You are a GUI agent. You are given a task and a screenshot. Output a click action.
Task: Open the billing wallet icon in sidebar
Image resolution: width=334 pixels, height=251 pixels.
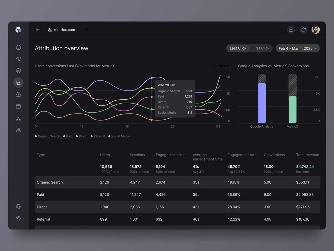tap(18, 106)
